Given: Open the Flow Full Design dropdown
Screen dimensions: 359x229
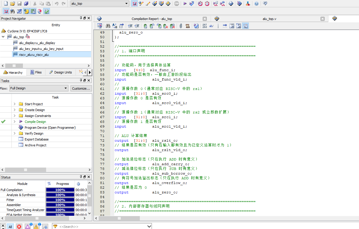Looking at the screenshot, I should point(39,88).
